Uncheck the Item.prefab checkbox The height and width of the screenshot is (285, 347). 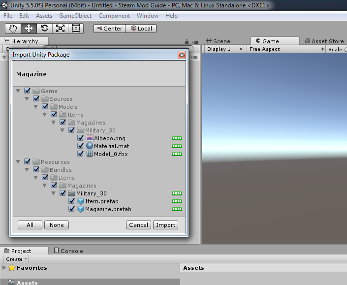click(x=71, y=201)
